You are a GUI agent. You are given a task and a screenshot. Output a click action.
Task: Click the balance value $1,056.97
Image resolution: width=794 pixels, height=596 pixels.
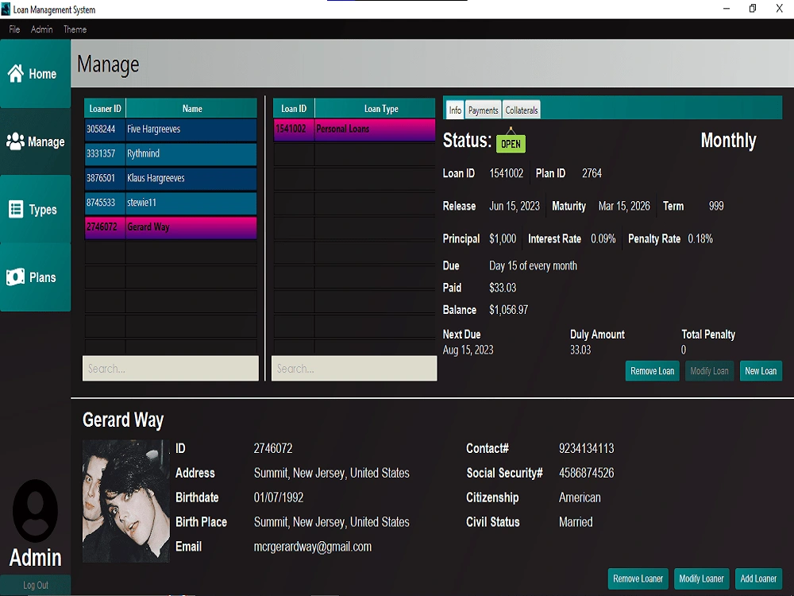pyautogui.click(x=508, y=310)
